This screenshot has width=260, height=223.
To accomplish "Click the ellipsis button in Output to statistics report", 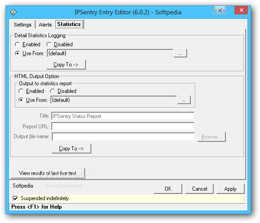I will [x=184, y=100].
